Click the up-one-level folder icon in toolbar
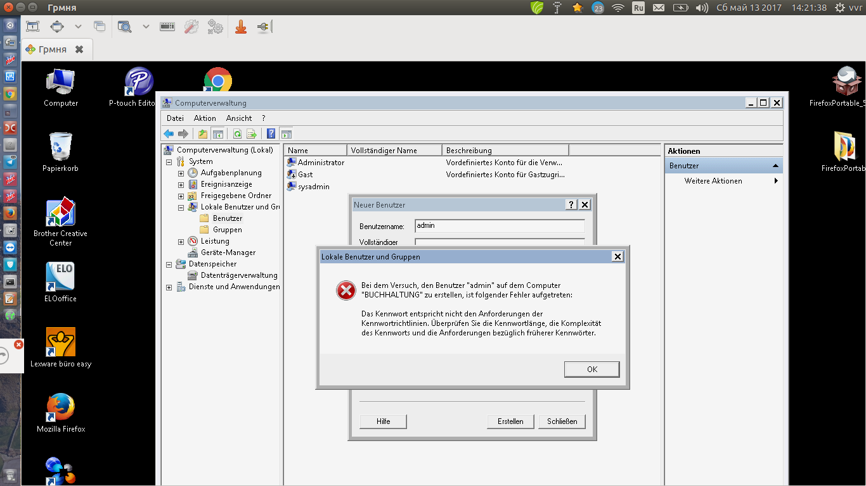 pyautogui.click(x=203, y=134)
